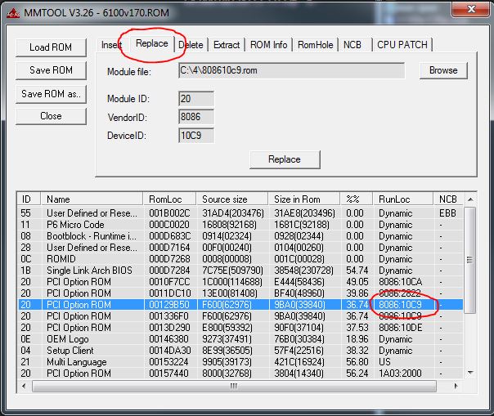The height and width of the screenshot is (416, 494).
Task: Click the Size in Rom column header
Action: (304, 199)
